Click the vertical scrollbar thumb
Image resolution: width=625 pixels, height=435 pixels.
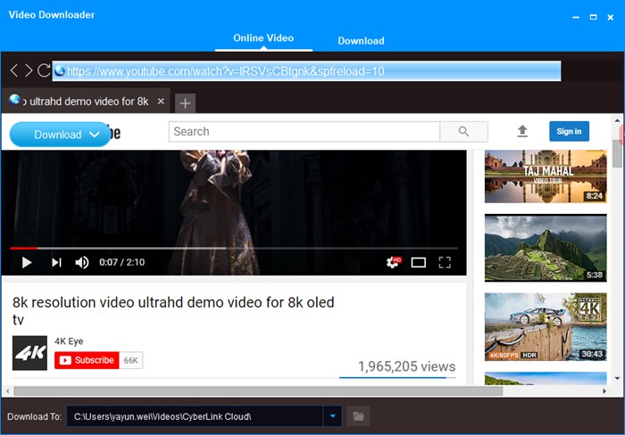[x=618, y=153]
